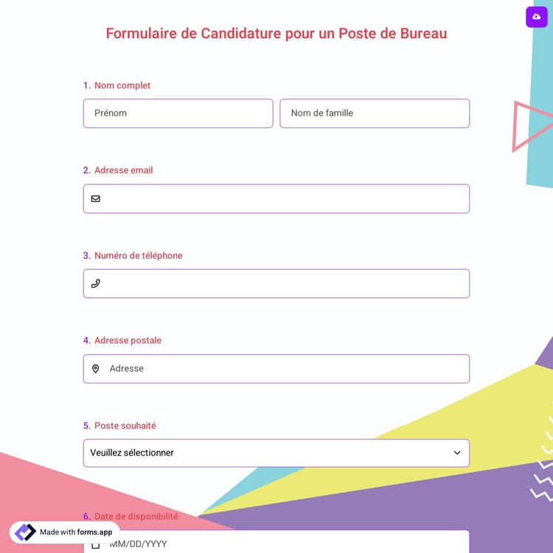The image size is (553, 553).
Task: Click the phone handset icon
Action: point(96,283)
